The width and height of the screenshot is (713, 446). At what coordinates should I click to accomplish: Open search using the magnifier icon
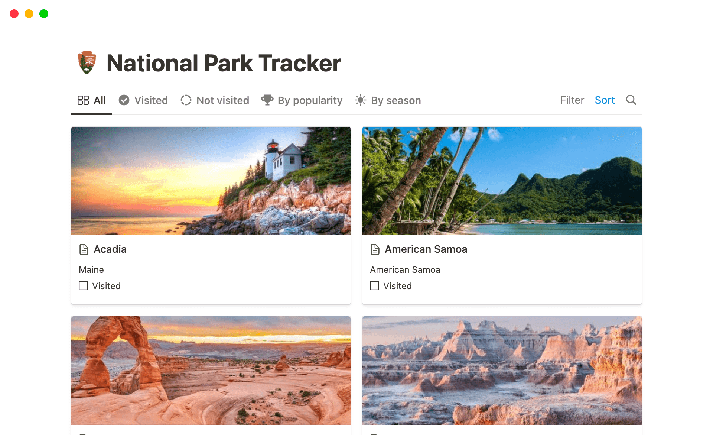[x=631, y=100]
